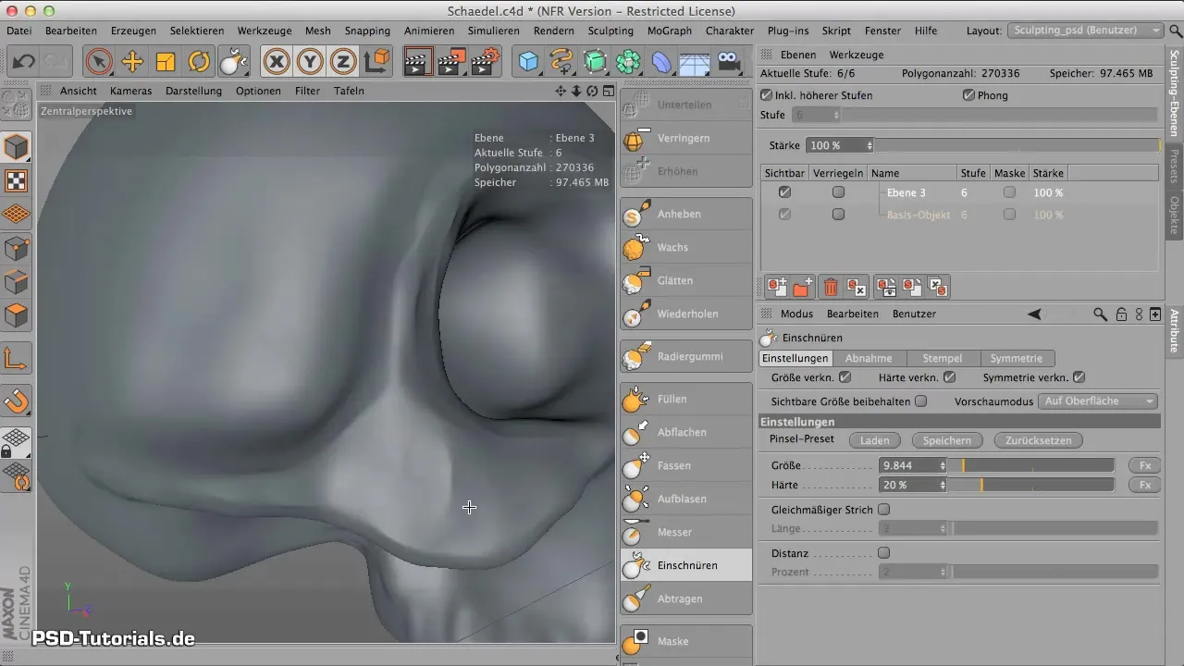Screen dimensions: 1184x666
Task: Open the Modus menu in the Attribute manager
Action: click(x=796, y=314)
